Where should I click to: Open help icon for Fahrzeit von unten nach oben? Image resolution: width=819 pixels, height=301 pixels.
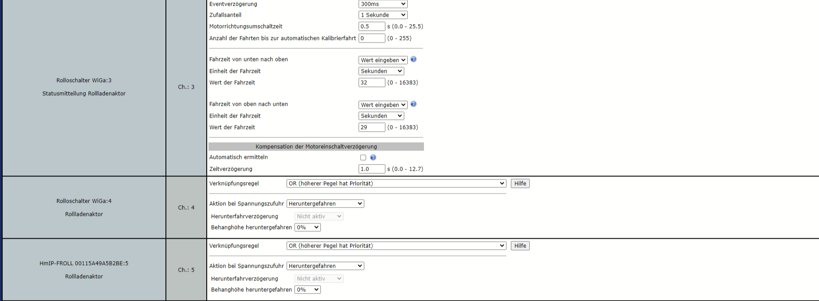[413, 59]
